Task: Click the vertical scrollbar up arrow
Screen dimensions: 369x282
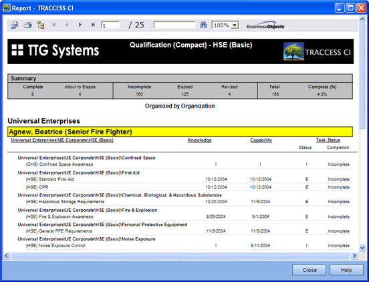Action: [x=362, y=19]
